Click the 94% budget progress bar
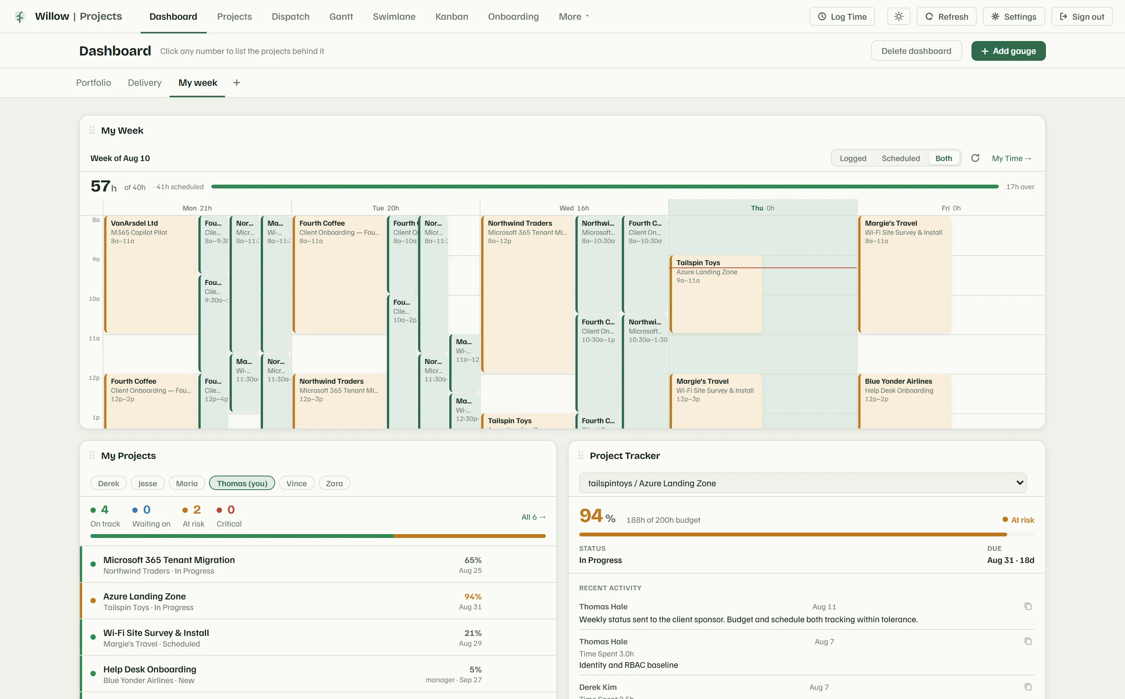 (807, 535)
